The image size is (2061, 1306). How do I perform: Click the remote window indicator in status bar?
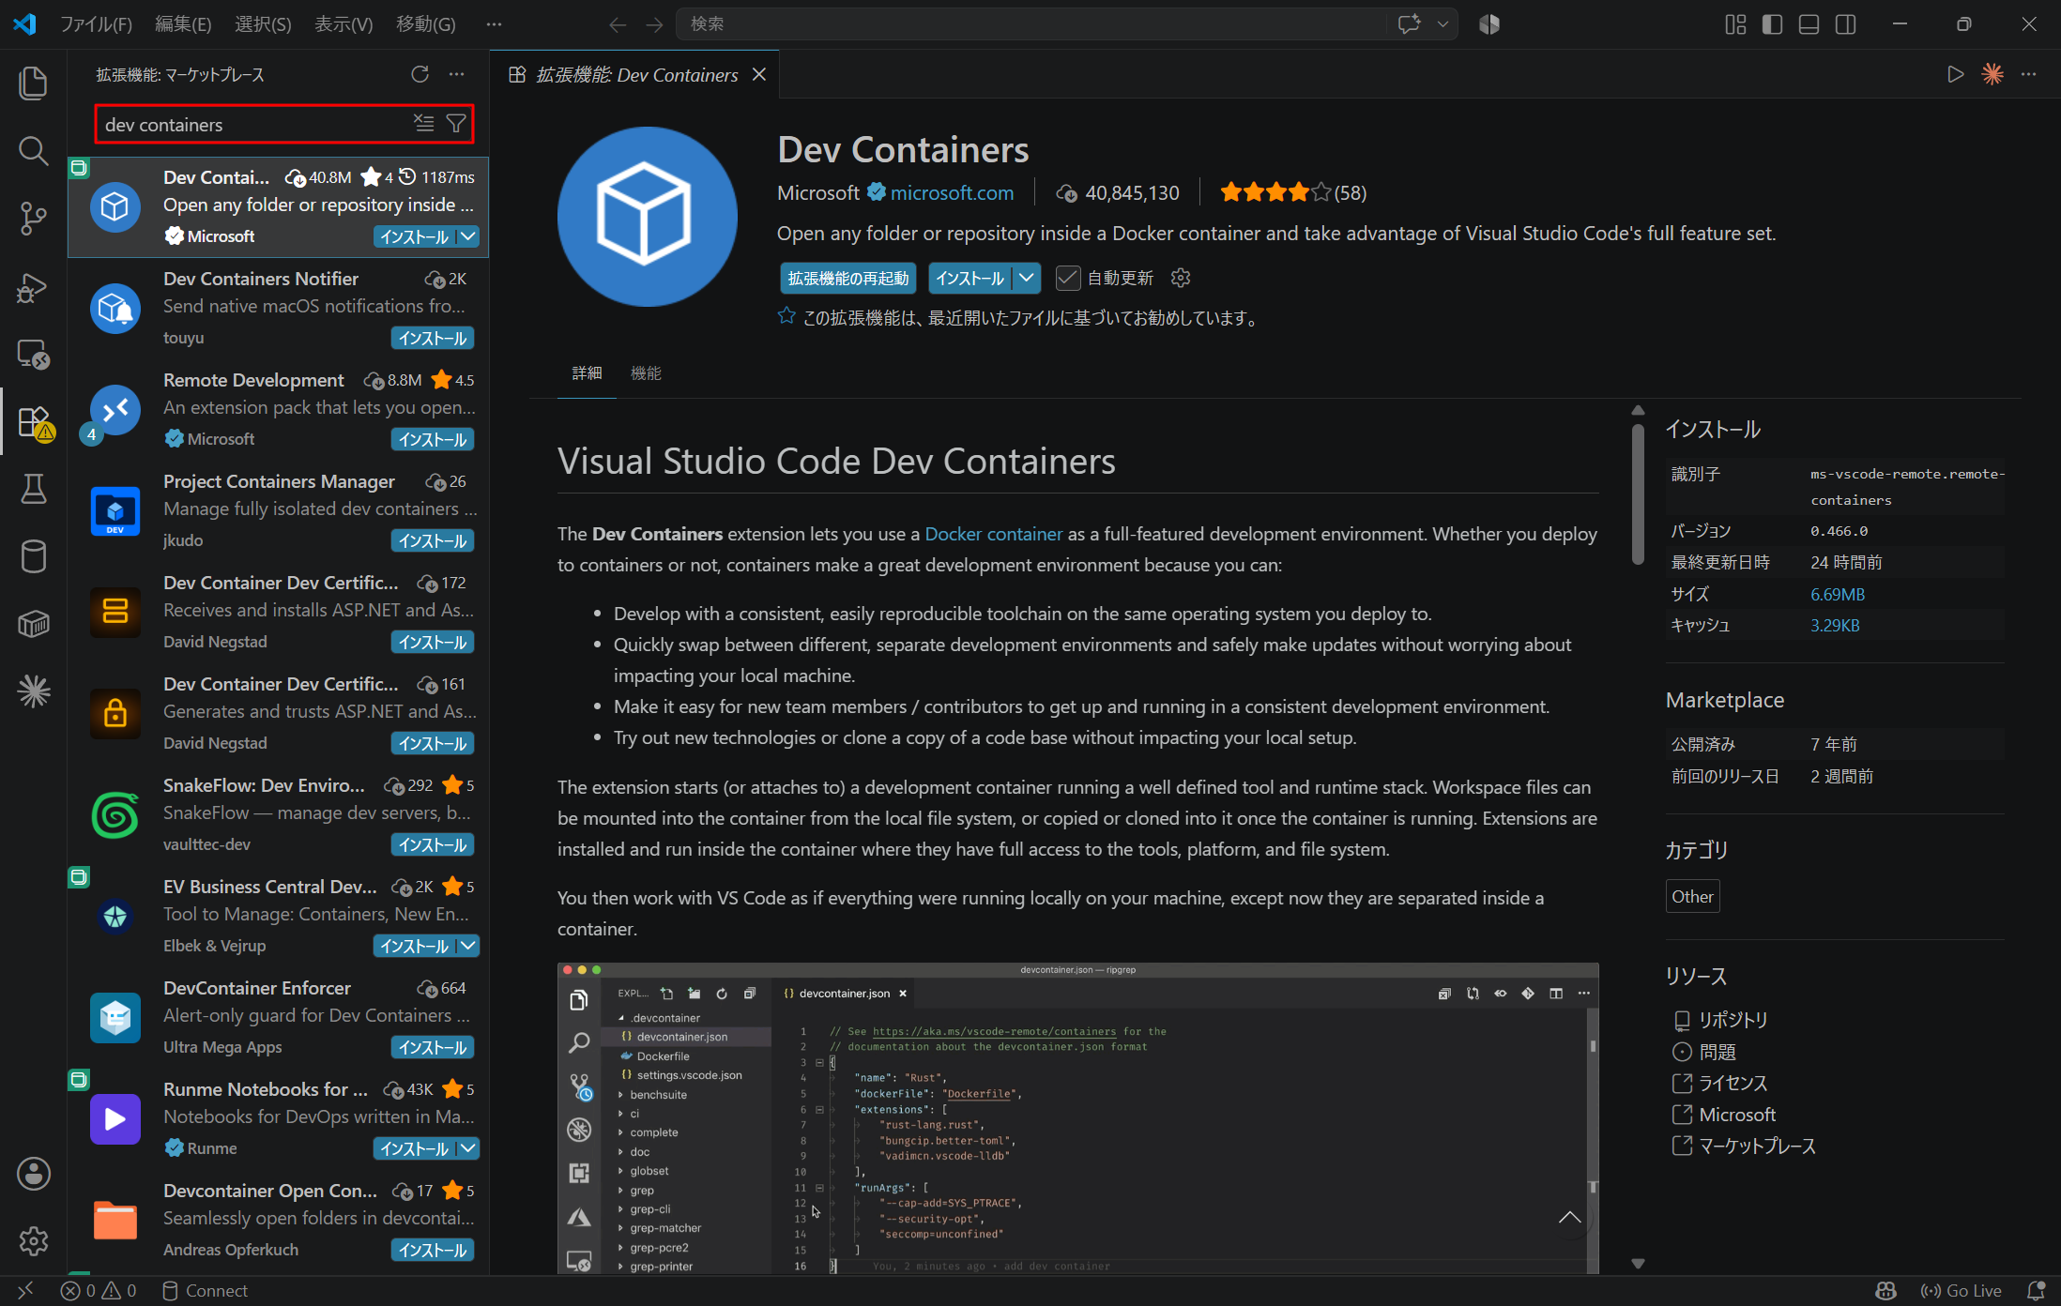(25, 1291)
